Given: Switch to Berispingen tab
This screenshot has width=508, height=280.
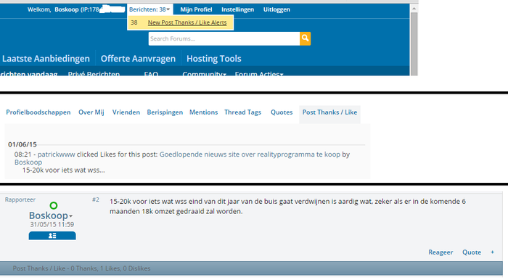Looking at the screenshot, I should tap(165, 112).
